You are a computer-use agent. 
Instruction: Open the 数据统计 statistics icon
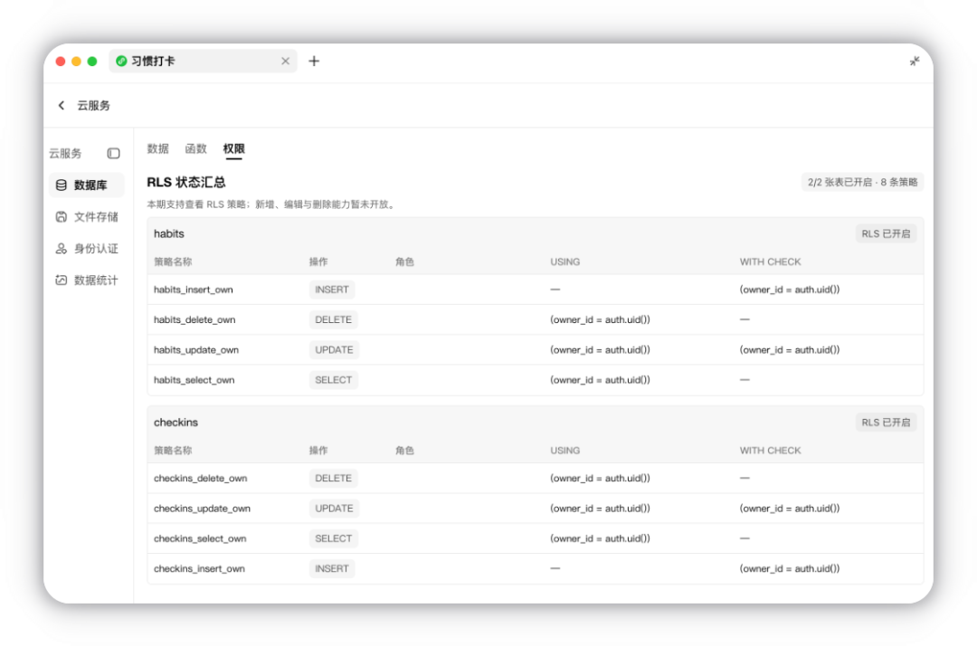click(x=62, y=281)
